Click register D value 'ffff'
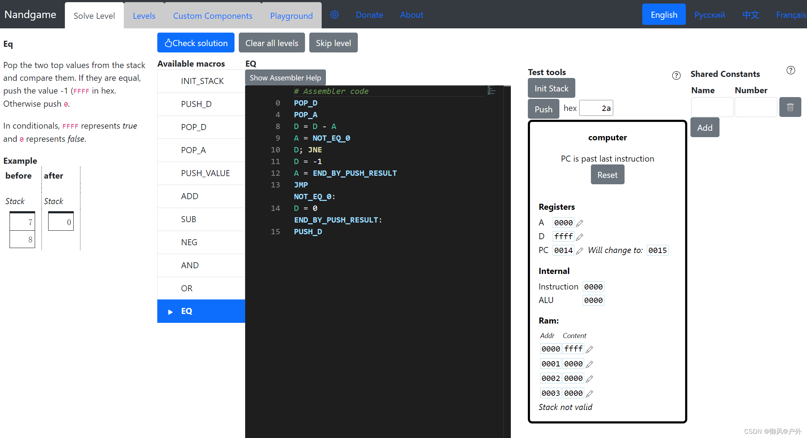The width and height of the screenshot is (807, 438). (563, 236)
